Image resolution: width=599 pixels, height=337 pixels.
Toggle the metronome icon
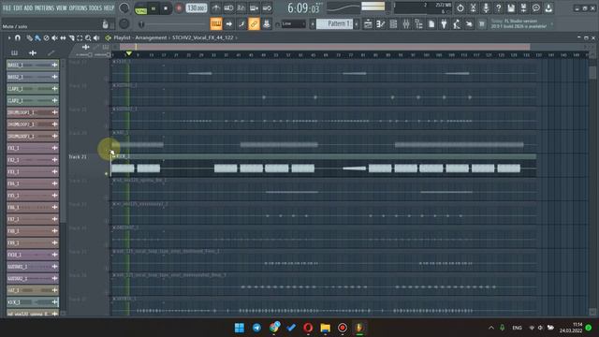[216, 8]
